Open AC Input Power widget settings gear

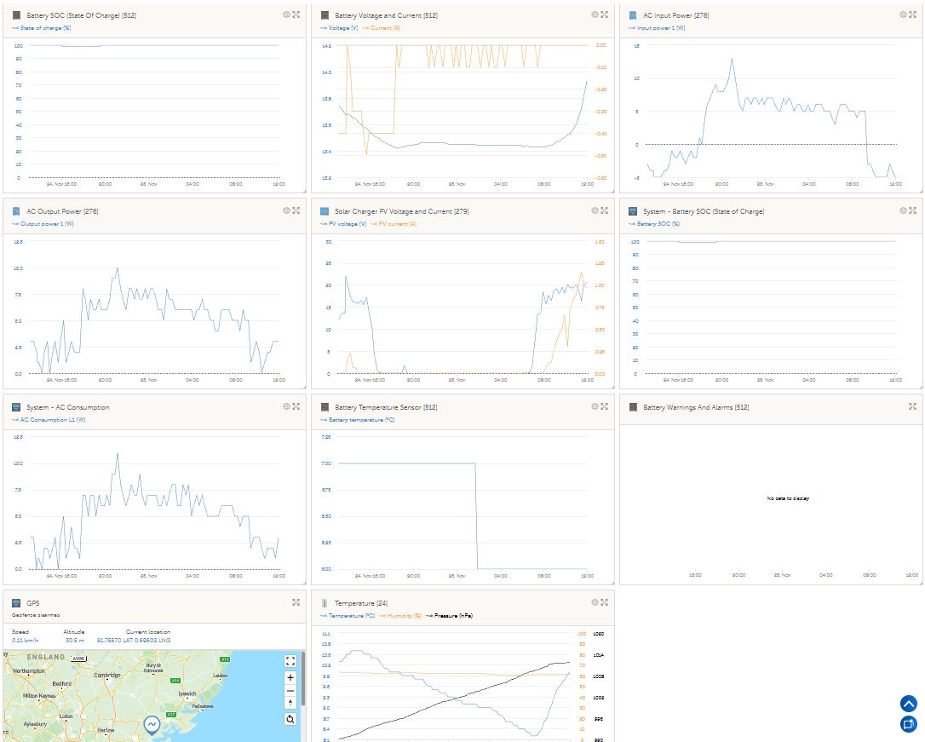[903, 14]
